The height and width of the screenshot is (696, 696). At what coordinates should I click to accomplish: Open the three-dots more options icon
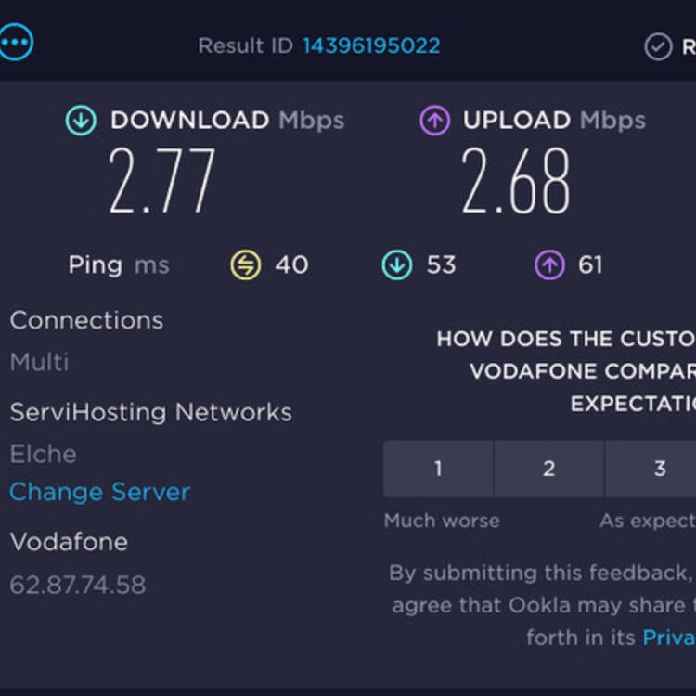click(16, 42)
